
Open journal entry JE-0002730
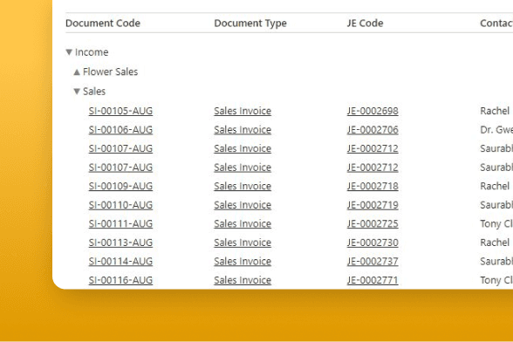[373, 243]
